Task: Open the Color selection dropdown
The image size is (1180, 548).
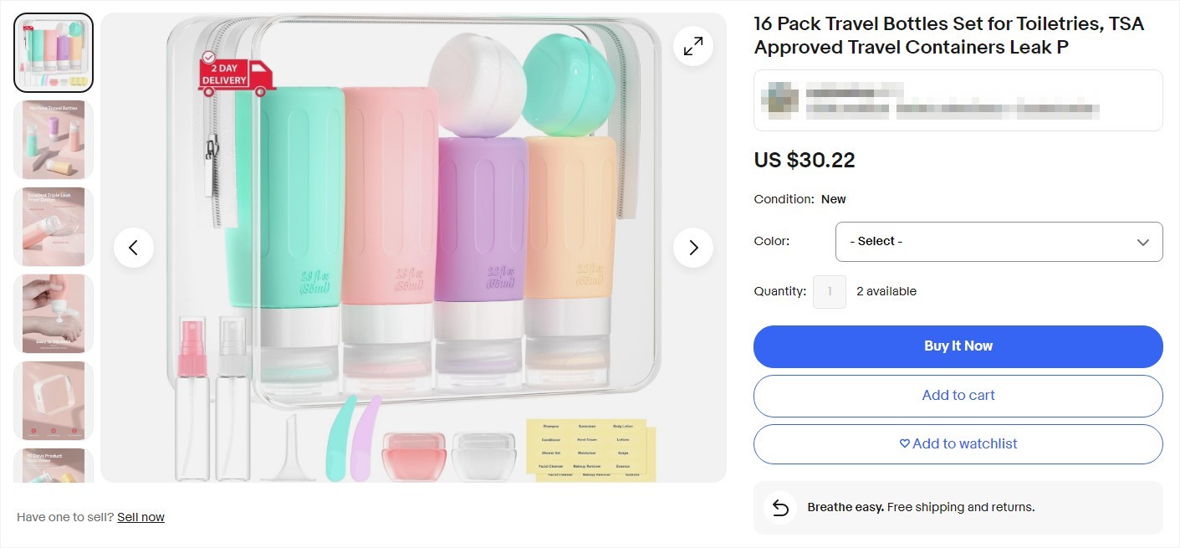Action: (x=999, y=242)
